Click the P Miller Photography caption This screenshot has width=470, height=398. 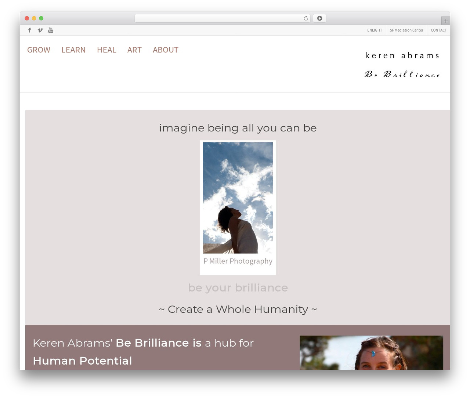click(238, 261)
